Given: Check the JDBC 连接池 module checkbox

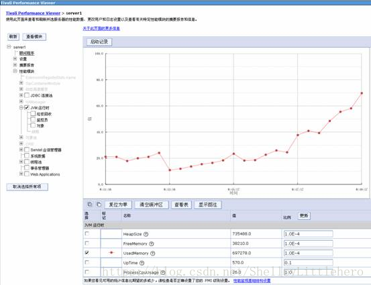Looking at the screenshot, I should point(27,95).
